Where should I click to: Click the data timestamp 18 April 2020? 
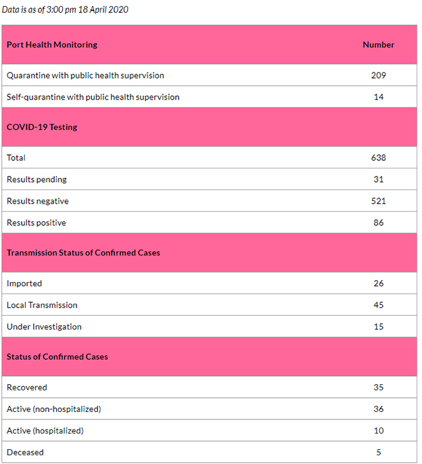[103, 9]
